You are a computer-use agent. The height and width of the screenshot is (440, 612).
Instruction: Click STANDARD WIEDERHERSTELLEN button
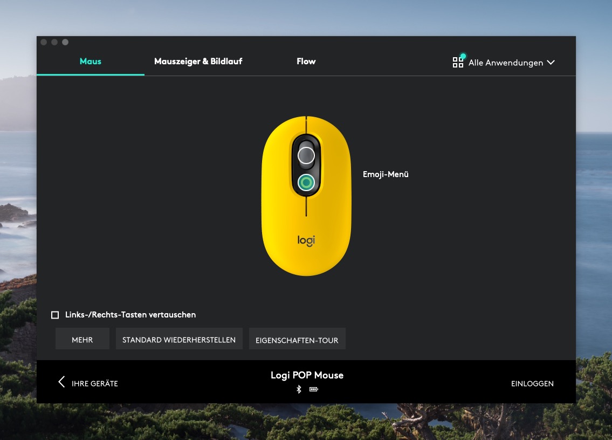(x=179, y=340)
